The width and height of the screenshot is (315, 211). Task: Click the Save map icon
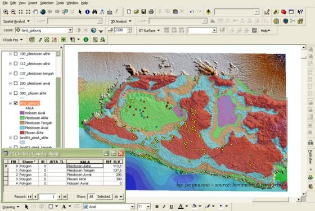(143, 12)
